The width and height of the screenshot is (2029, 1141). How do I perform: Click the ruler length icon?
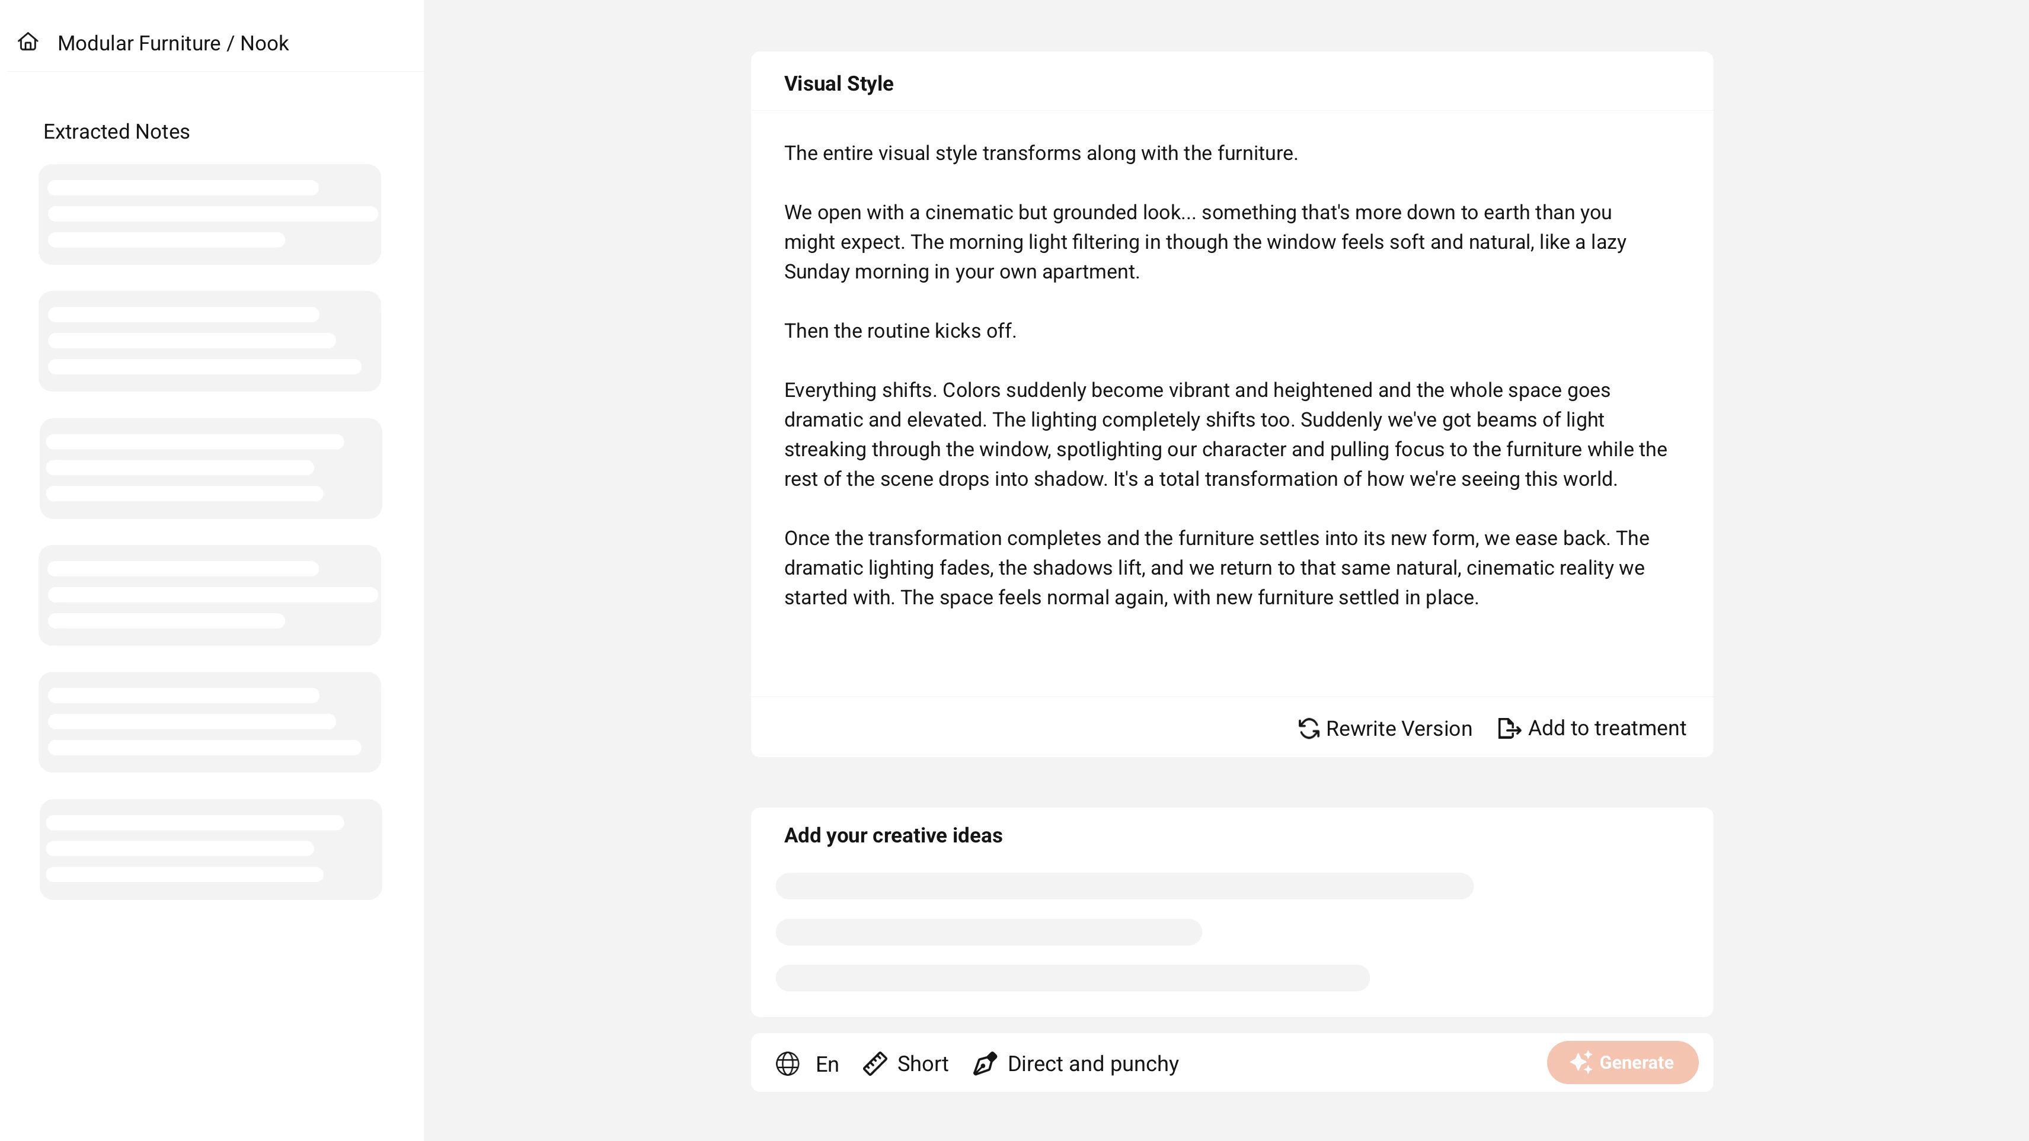pos(875,1064)
